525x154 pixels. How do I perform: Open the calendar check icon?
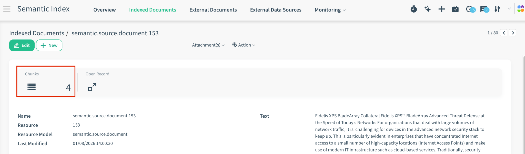click(x=455, y=9)
